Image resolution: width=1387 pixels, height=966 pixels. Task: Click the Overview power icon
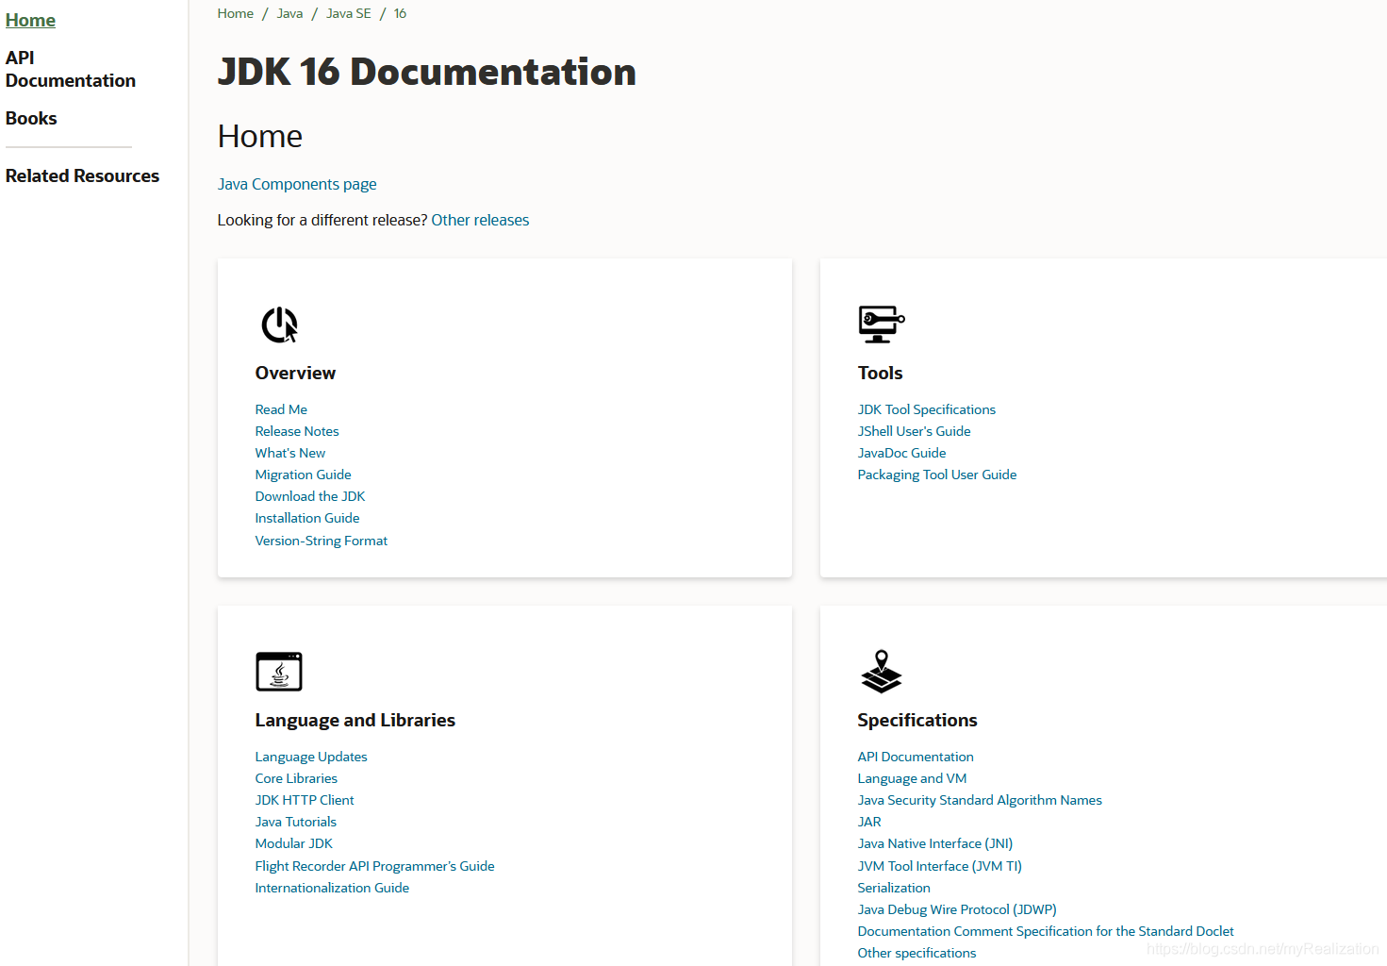point(279,325)
